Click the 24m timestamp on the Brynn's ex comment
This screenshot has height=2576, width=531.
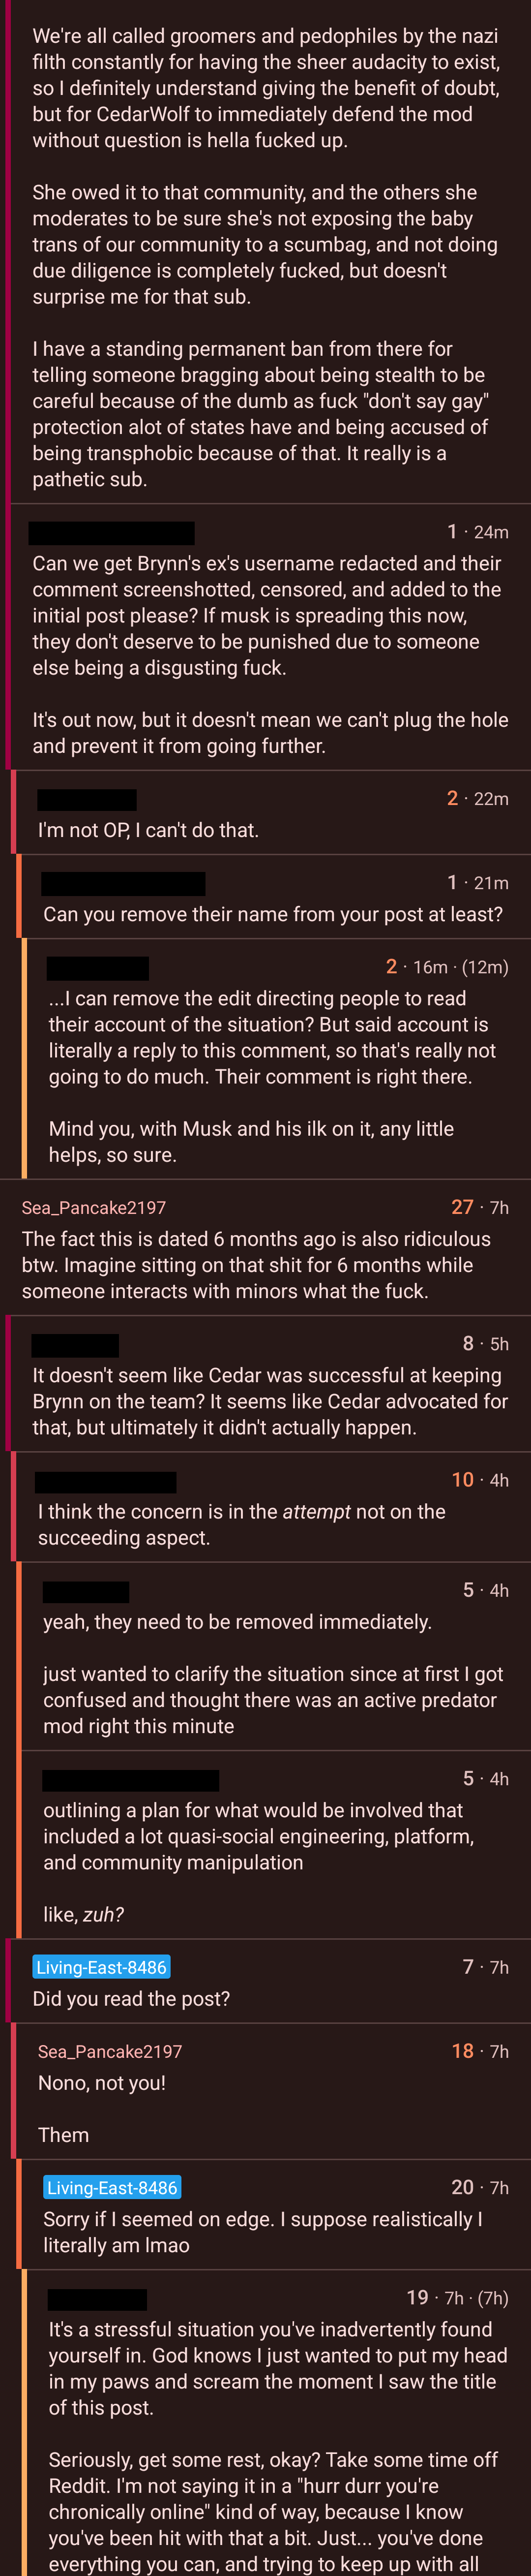point(491,532)
